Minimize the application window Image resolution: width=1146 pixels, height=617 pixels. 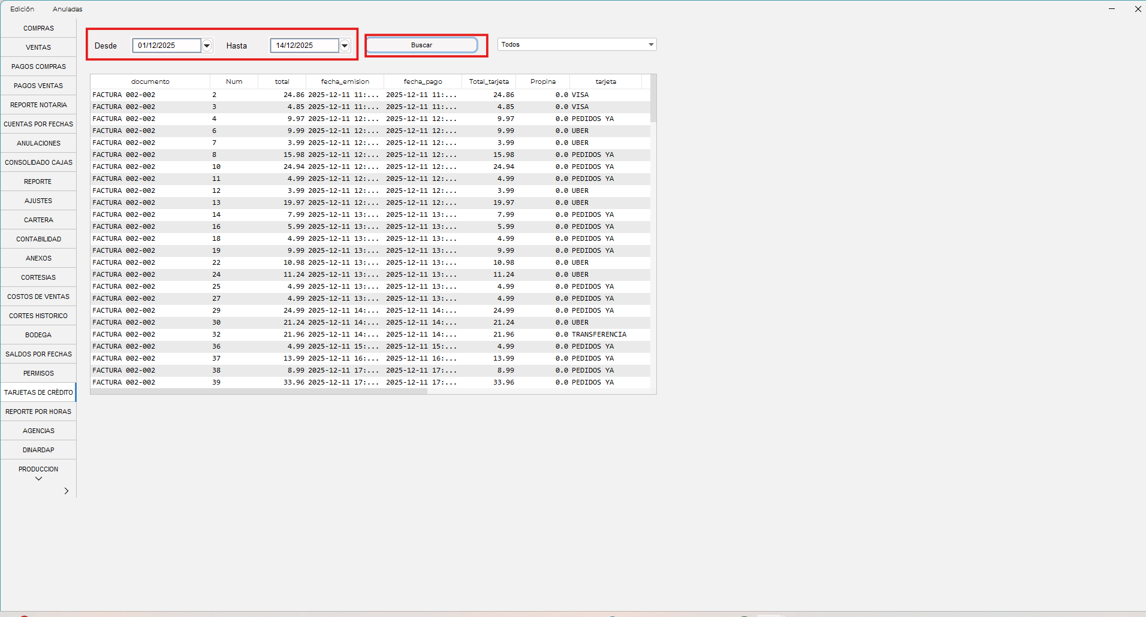[x=1112, y=9]
